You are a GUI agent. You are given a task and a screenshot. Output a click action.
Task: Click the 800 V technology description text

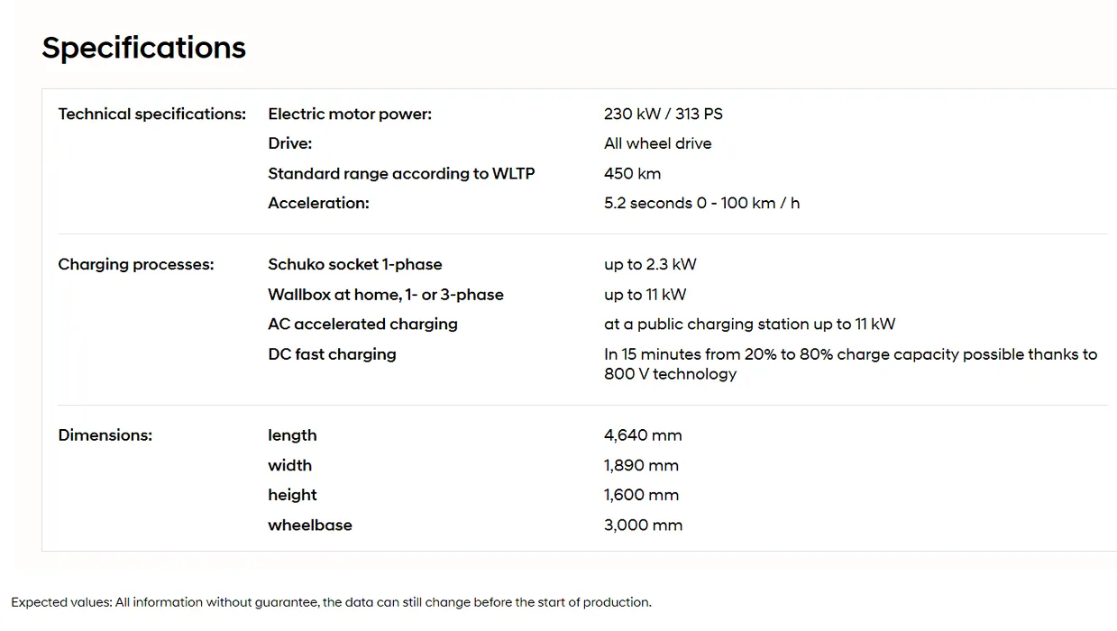click(x=851, y=364)
